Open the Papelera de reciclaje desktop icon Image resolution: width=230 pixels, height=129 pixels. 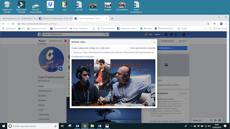click(7, 7)
